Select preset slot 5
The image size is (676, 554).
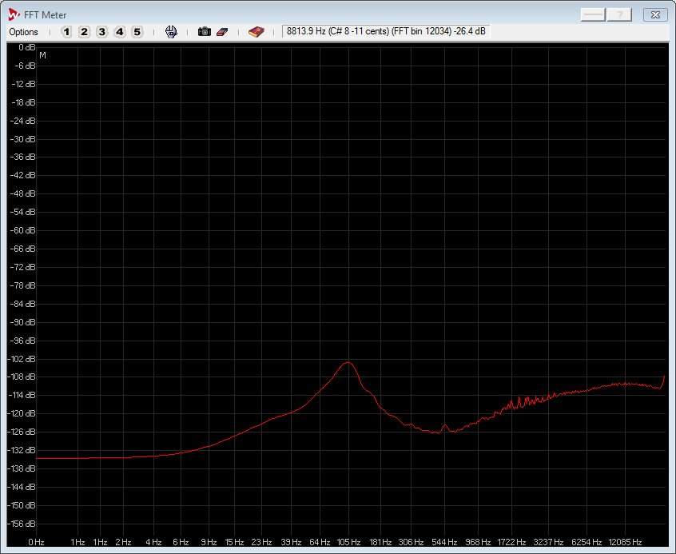coord(137,32)
